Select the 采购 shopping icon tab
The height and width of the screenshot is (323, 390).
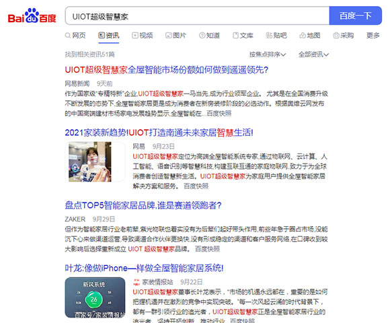pyautogui.click(x=344, y=36)
